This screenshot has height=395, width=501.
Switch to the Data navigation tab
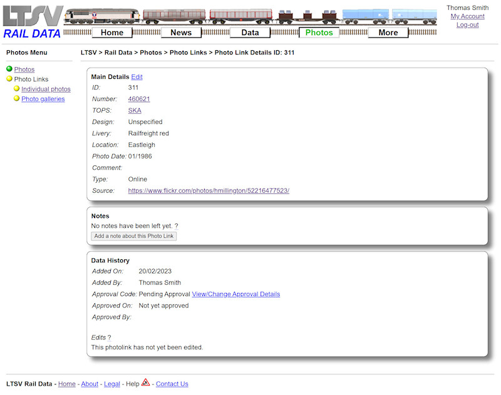click(x=250, y=32)
